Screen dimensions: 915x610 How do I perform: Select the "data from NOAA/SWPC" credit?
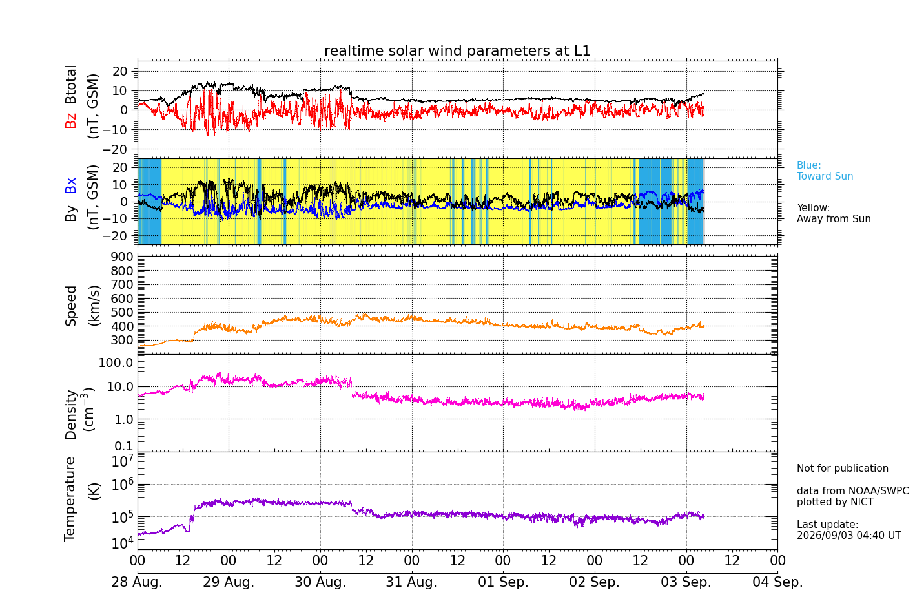853,491
